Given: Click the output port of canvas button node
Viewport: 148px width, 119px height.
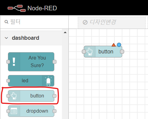Looking at the screenshot, I should (122, 52).
